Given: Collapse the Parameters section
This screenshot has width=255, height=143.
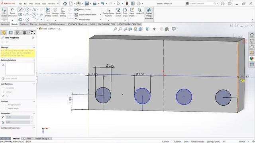Looking at the screenshot, I should click(x=34, y=113).
